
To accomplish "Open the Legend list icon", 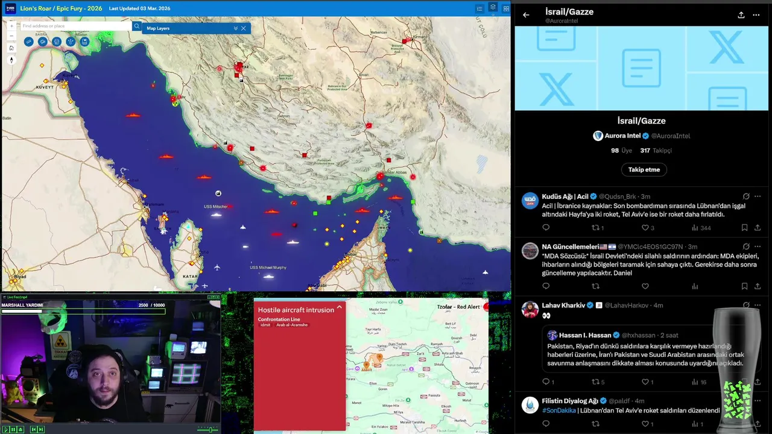I will (479, 8).
